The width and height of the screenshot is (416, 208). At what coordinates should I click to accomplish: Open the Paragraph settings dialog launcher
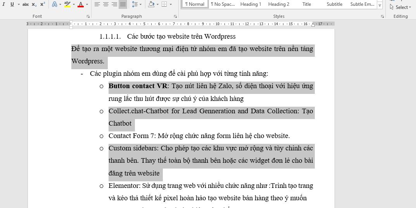[x=175, y=16]
